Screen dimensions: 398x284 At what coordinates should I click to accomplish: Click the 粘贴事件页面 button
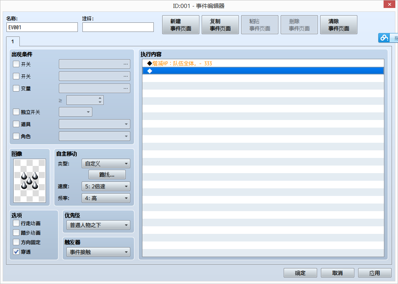click(260, 25)
